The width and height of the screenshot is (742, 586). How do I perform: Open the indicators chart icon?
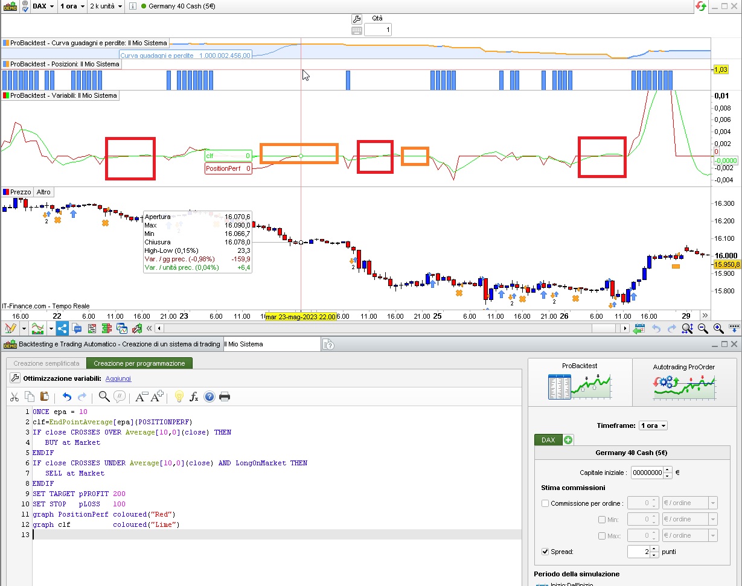[38, 329]
